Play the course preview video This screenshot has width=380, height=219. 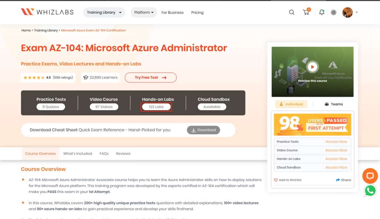312,67
